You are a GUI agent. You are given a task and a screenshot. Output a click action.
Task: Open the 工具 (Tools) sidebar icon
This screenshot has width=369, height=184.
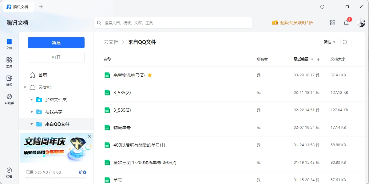(9, 62)
